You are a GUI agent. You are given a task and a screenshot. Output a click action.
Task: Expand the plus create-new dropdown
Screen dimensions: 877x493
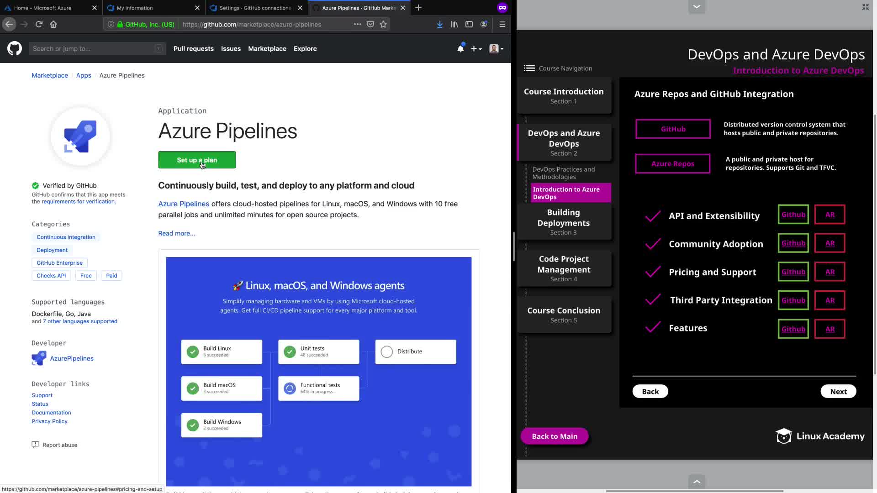pyautogui.click(x=476, y=48)
